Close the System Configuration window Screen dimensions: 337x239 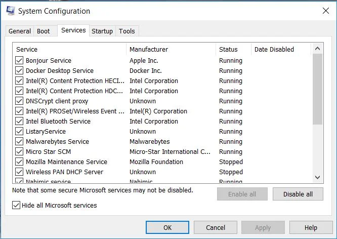point(326,11)
